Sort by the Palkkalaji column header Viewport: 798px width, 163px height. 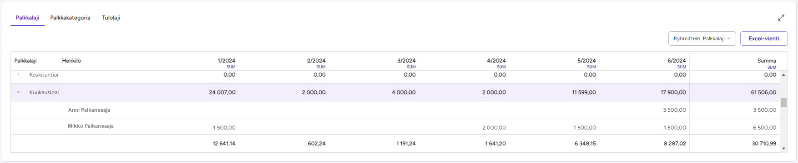coord(25,61)
